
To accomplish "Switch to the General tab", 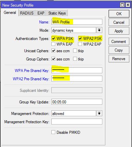I will pos(10,13).
